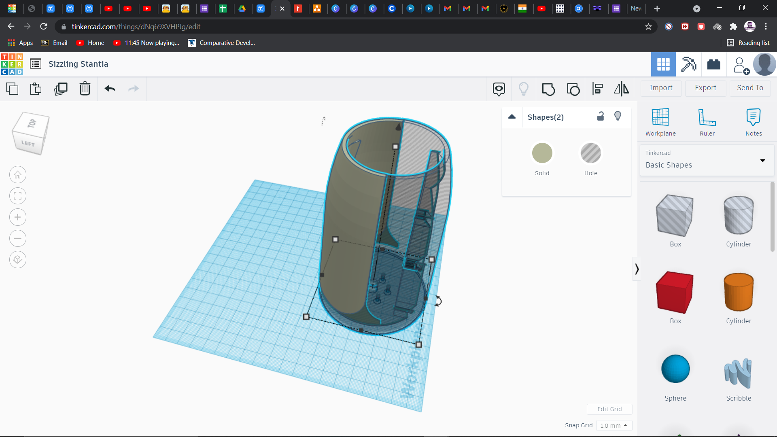Image resolution: width=777 pixels, height=437 pixels.
Task: Open the Snap Grid value dropdown
Action: (614, 425)
